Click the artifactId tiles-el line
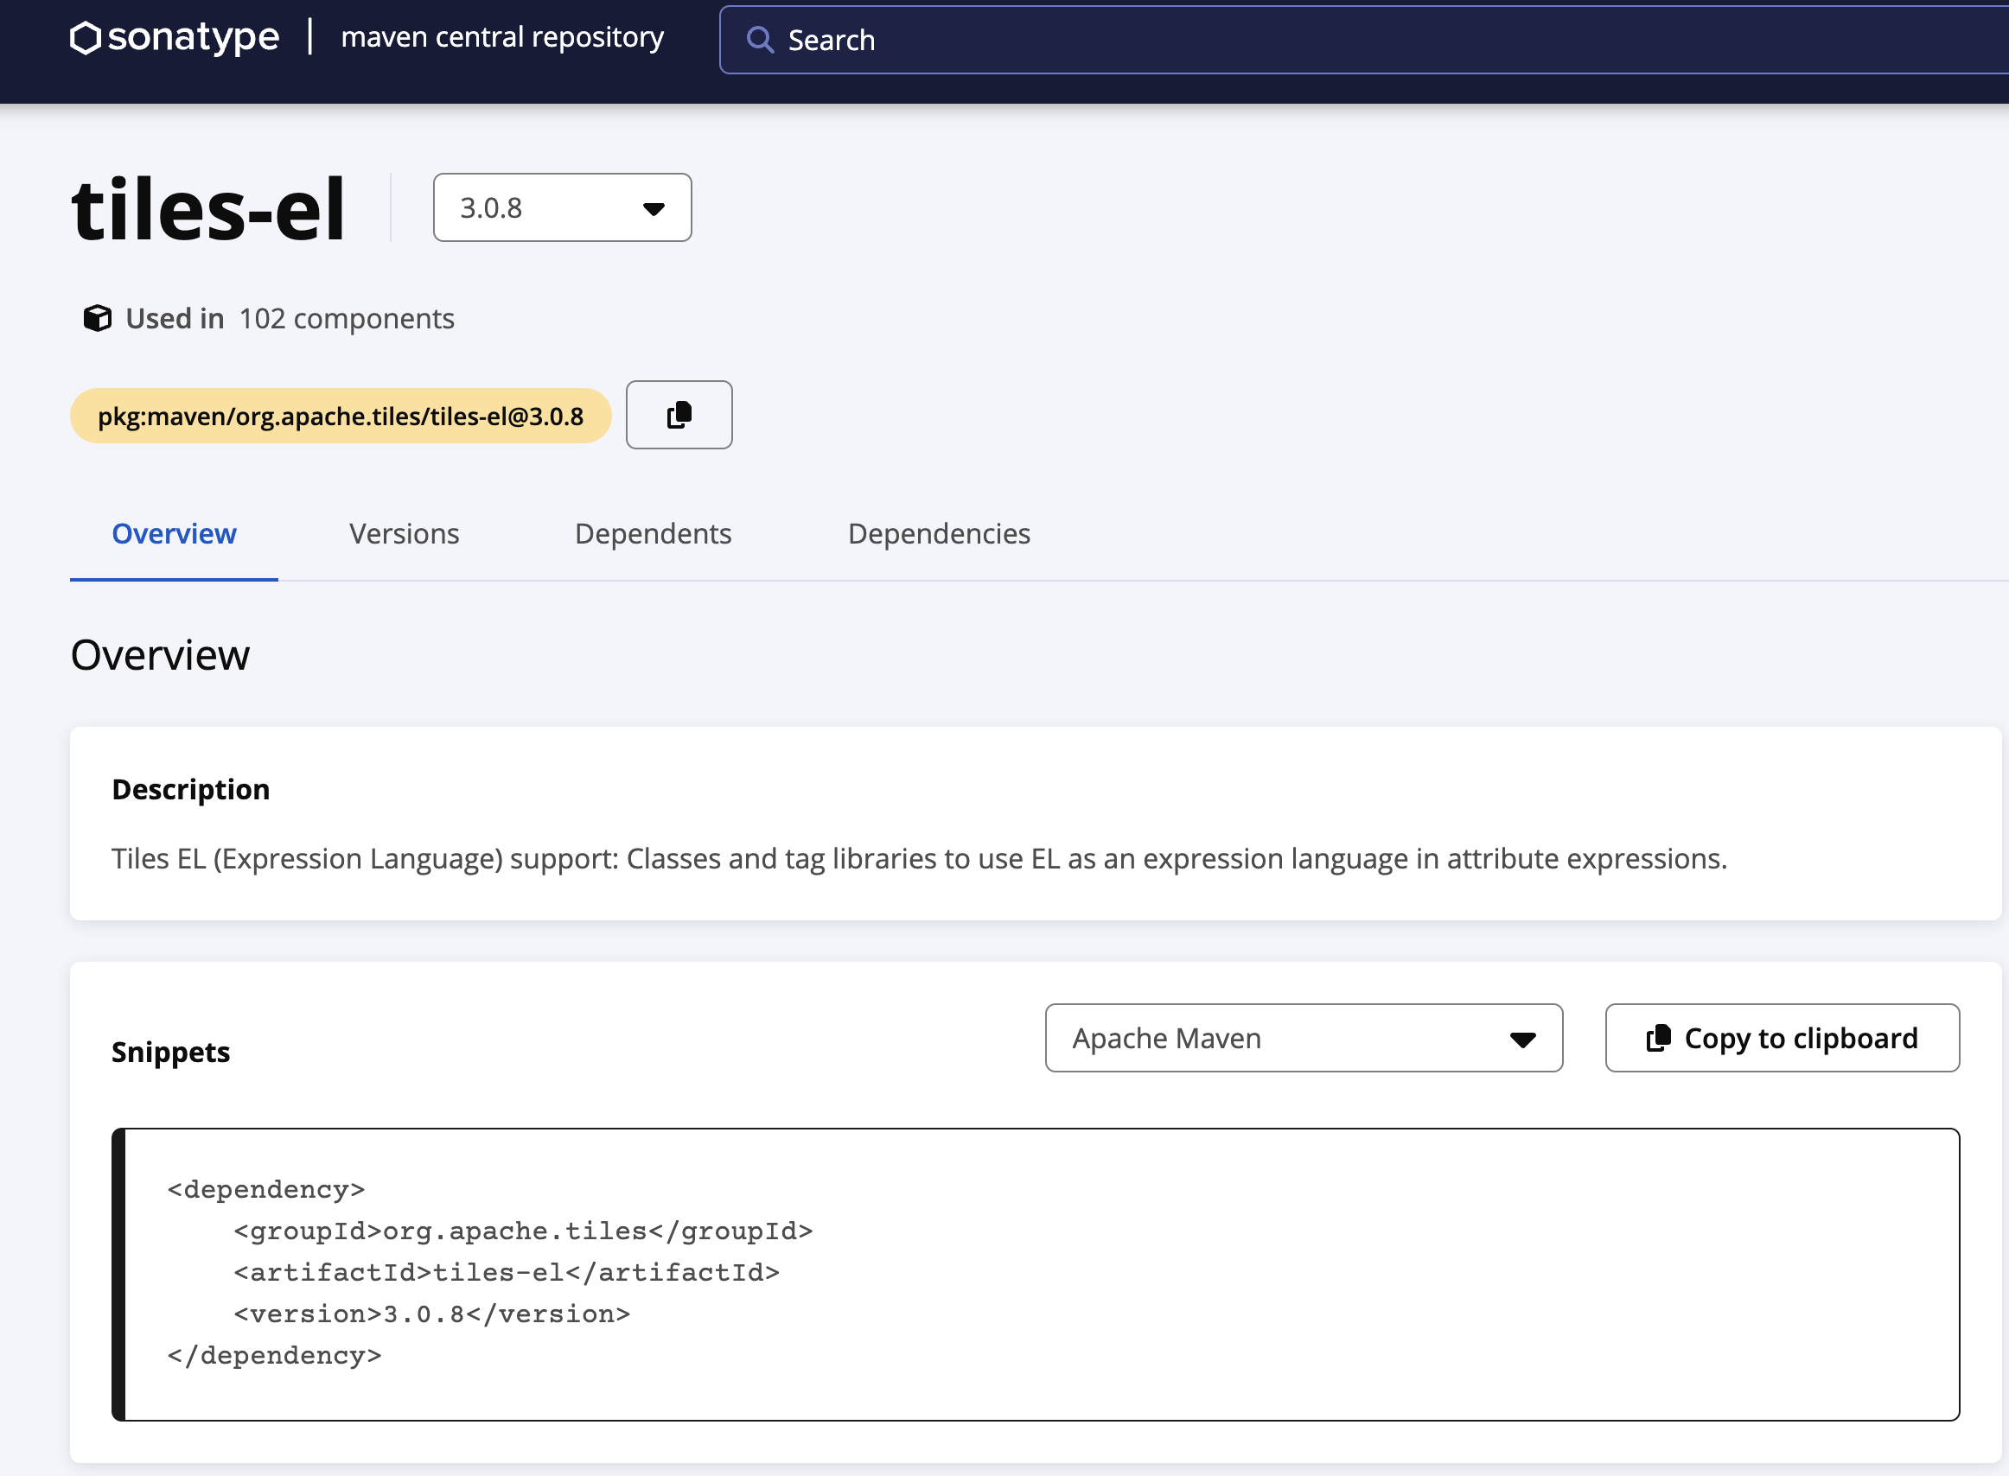 [507, 1272]
